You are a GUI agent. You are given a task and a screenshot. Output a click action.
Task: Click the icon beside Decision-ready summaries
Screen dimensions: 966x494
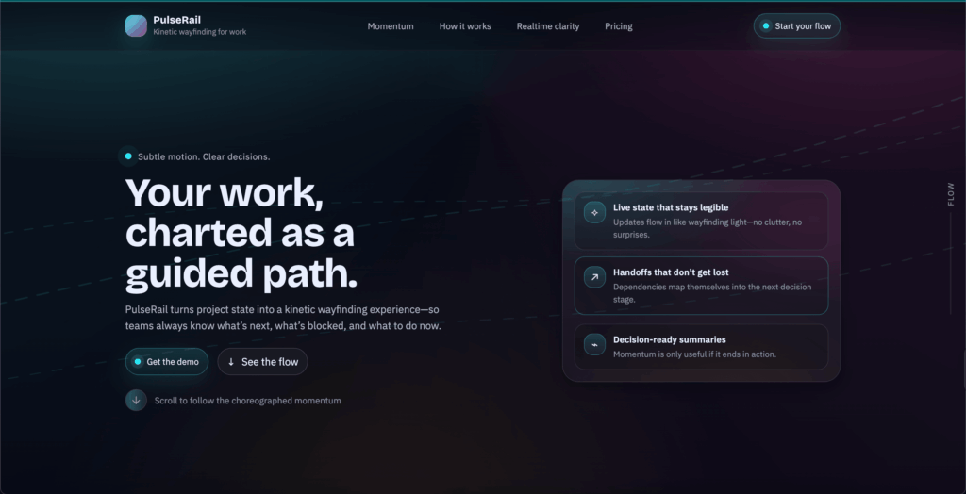(x=594, y=345)
